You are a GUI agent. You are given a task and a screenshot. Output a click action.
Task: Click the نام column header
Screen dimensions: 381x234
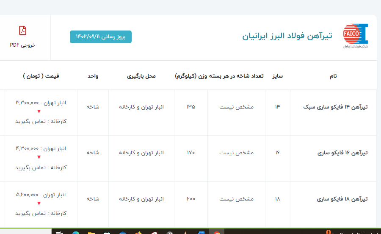(x=334, y=76)
